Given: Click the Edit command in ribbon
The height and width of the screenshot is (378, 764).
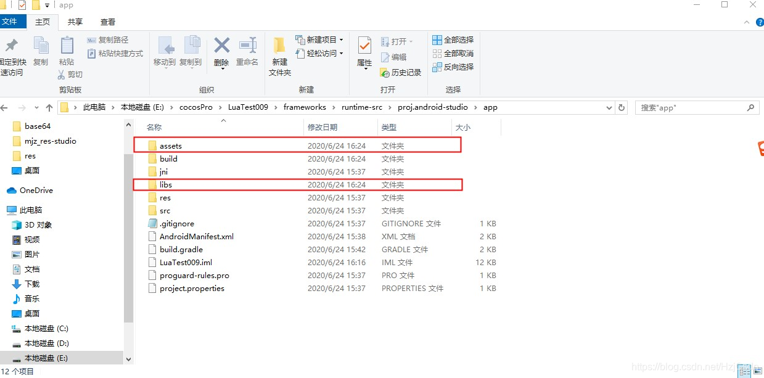Looking at the screenshot, I should click(x=393, y=57).
